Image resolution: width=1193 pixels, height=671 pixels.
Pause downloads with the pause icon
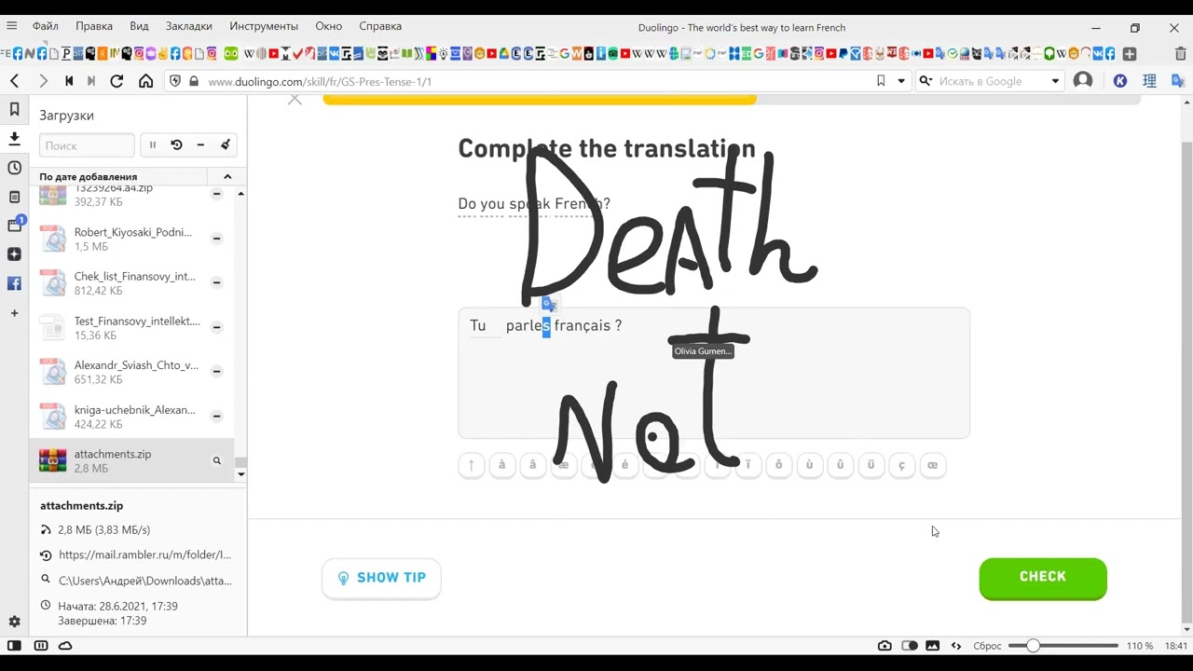(x=153, y=145)
